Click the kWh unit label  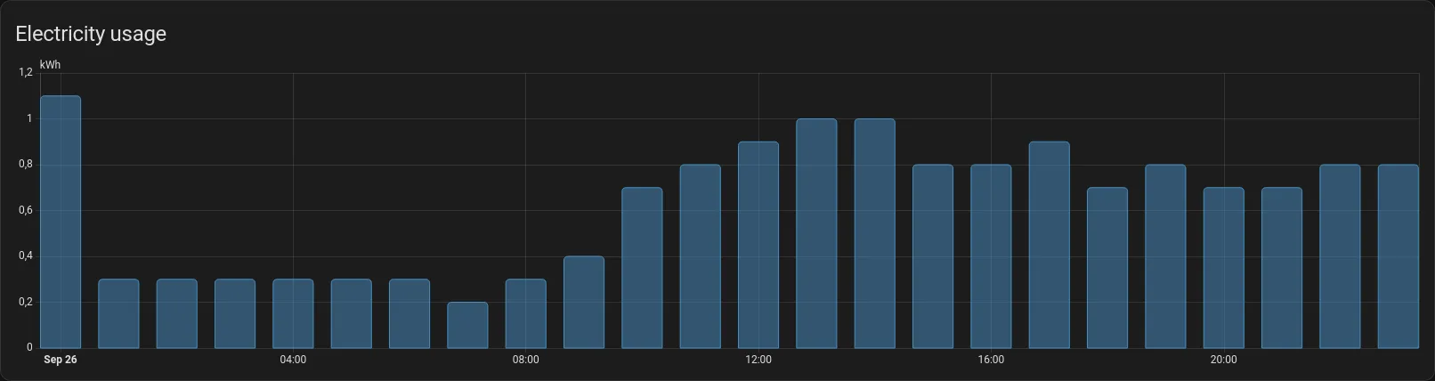click(x=50, y=65)
